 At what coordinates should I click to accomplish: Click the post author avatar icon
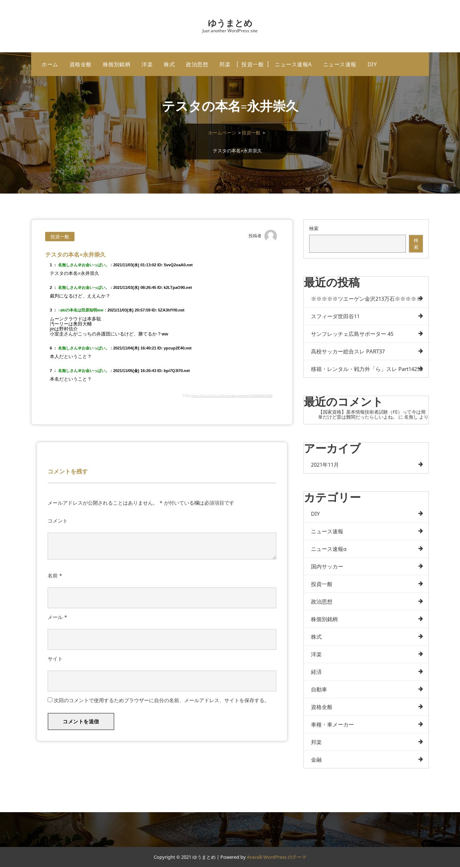coord(270,236)
